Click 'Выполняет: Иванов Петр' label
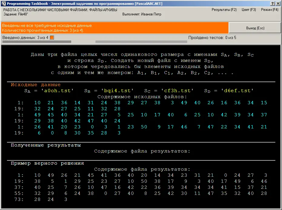 pos(142,14)
